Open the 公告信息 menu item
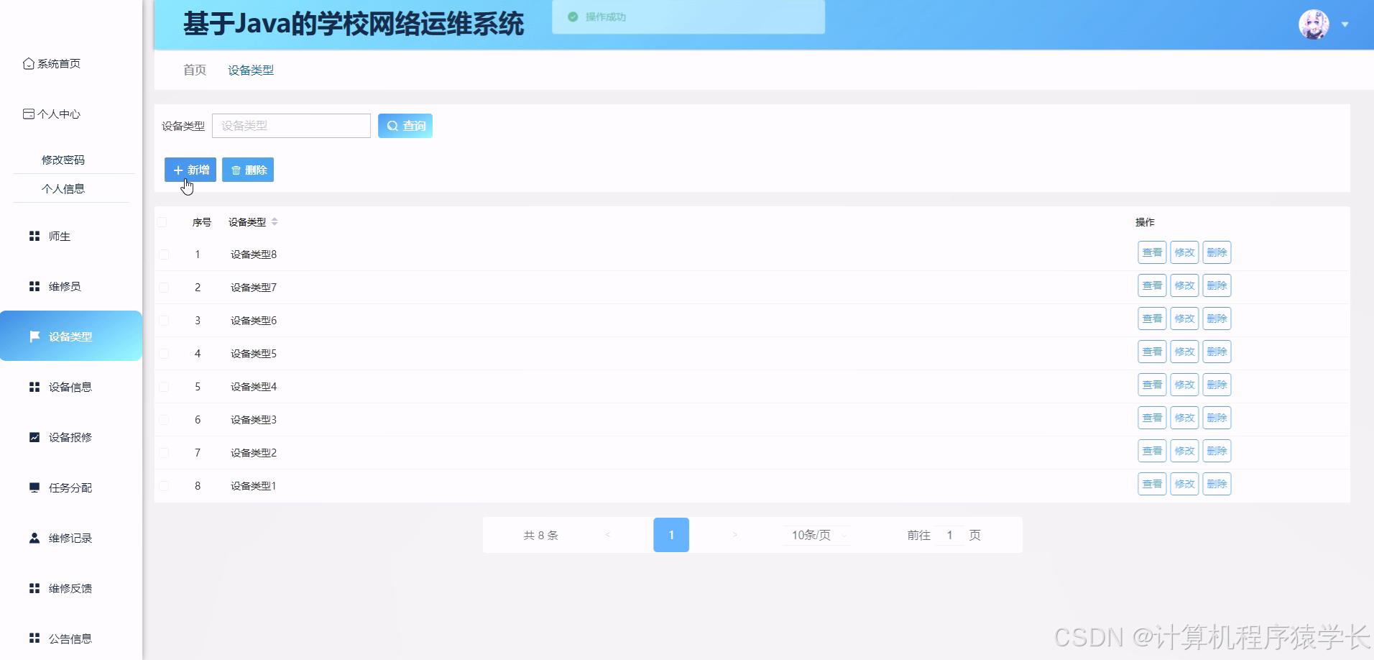This screenshot has width=1374, height=660. click(x=70, y=638)
